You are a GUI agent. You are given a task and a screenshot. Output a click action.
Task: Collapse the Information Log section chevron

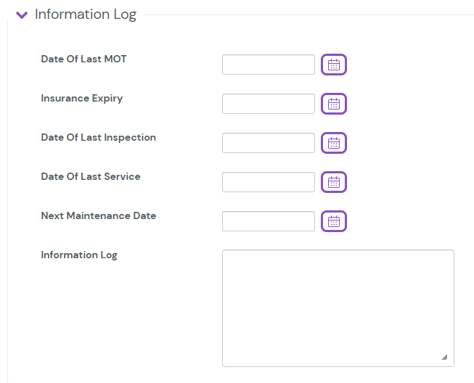pyautogui.click(x=22, y=15)
